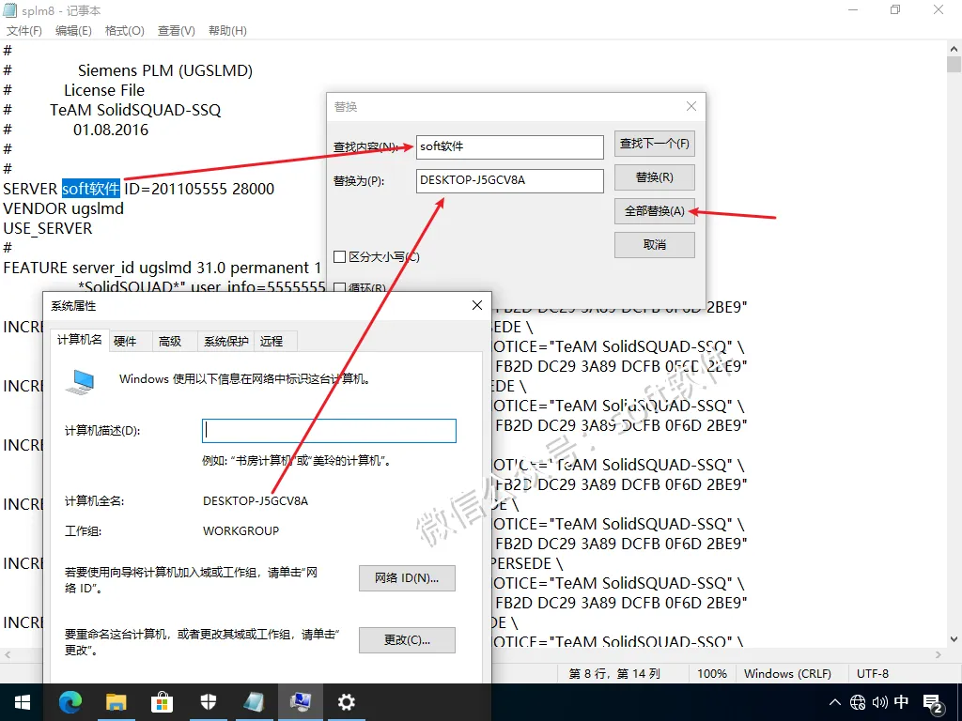Click the USE_SERVER line

click(x=48, y=228)
